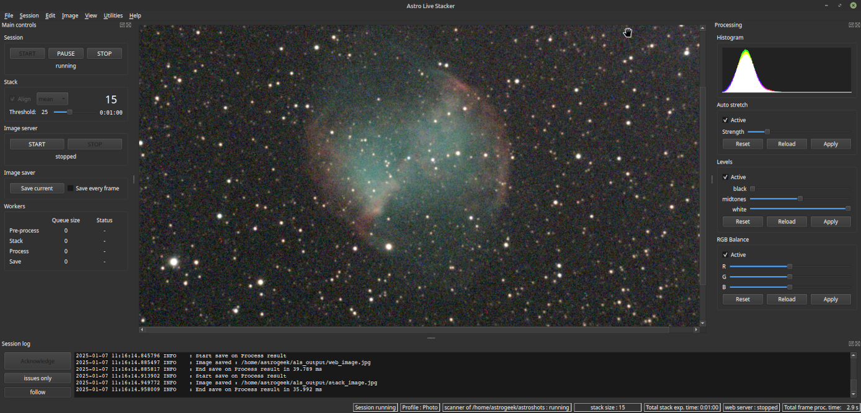Close the Processing panel
The width and height of the screenshot is (861, 413).
pyautogui.click(x=857, y=24)
